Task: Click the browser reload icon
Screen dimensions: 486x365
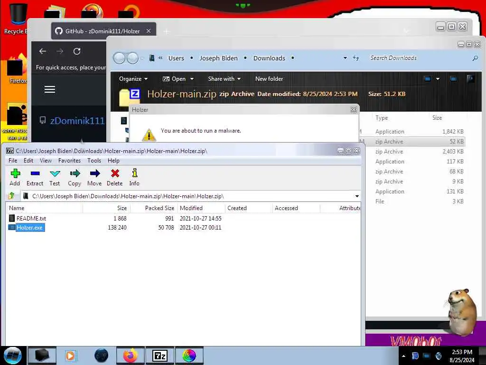Action: 77,51
